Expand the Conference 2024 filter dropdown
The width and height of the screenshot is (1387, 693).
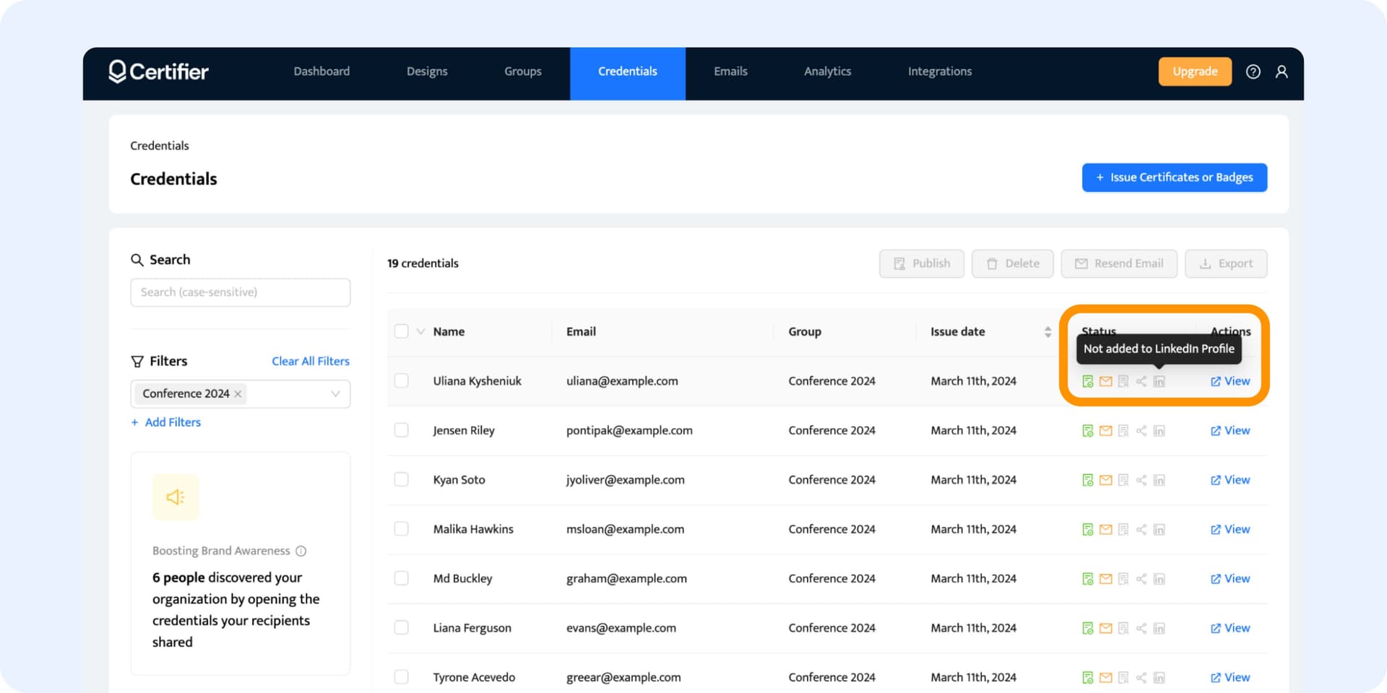click(334, 393)
